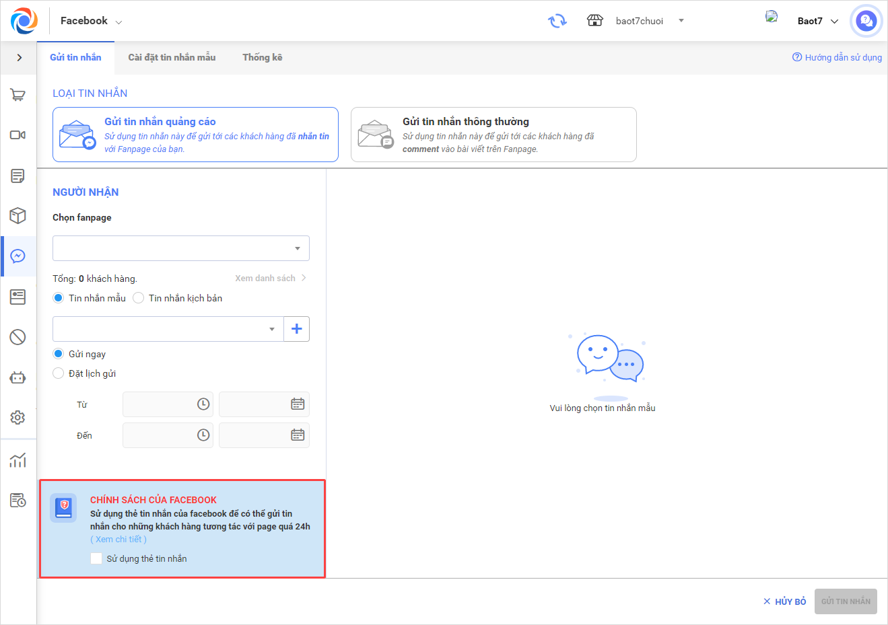The image size is (888, 625).
Task: Open the Xem chi tiết policy link
Action: [118, 540]
